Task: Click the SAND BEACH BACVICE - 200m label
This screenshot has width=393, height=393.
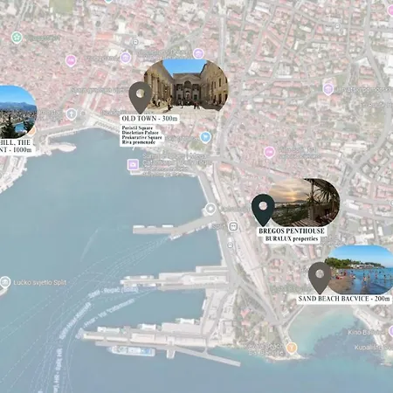Action: (x=344, y=299)
